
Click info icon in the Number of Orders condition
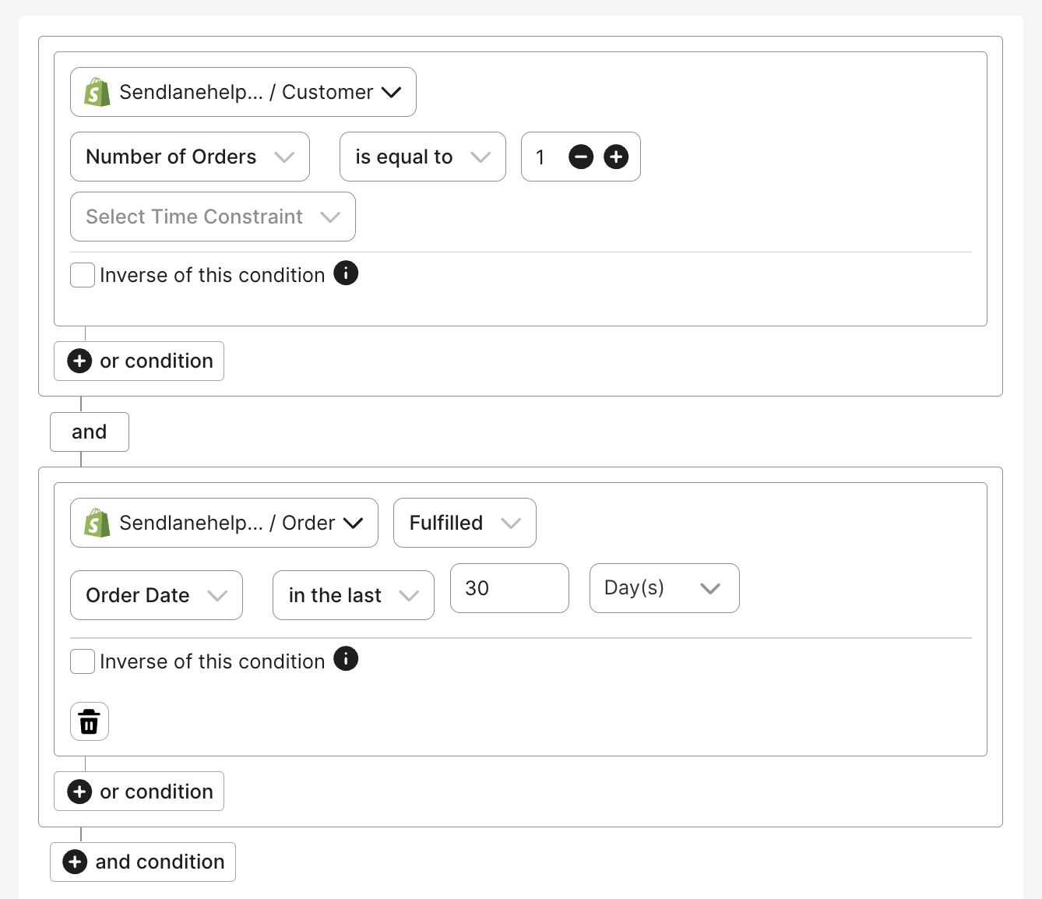[346, 273]
